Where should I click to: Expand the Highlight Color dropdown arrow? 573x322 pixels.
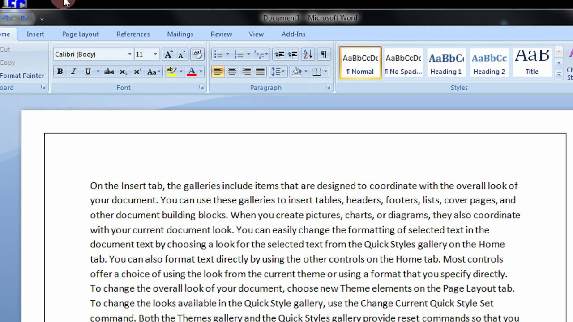point(181,72)
